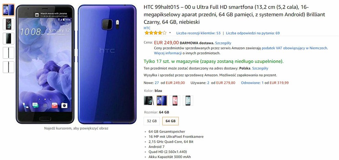Open the HTC brand link

coord(147,28)
